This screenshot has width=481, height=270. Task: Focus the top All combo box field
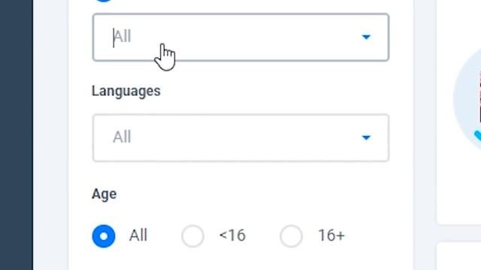240,37
